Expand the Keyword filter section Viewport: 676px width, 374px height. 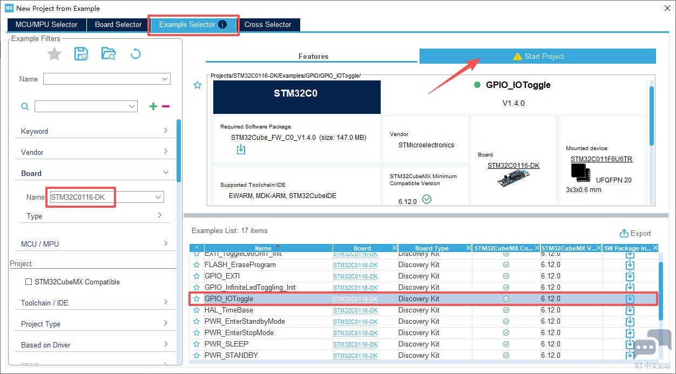(x=94, y=131)
